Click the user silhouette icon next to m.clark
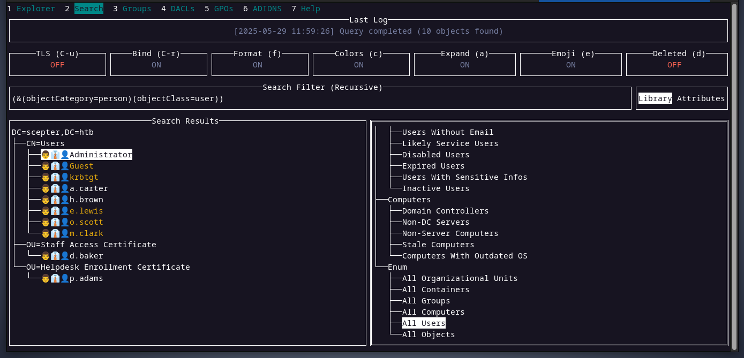 pos(64,233)
